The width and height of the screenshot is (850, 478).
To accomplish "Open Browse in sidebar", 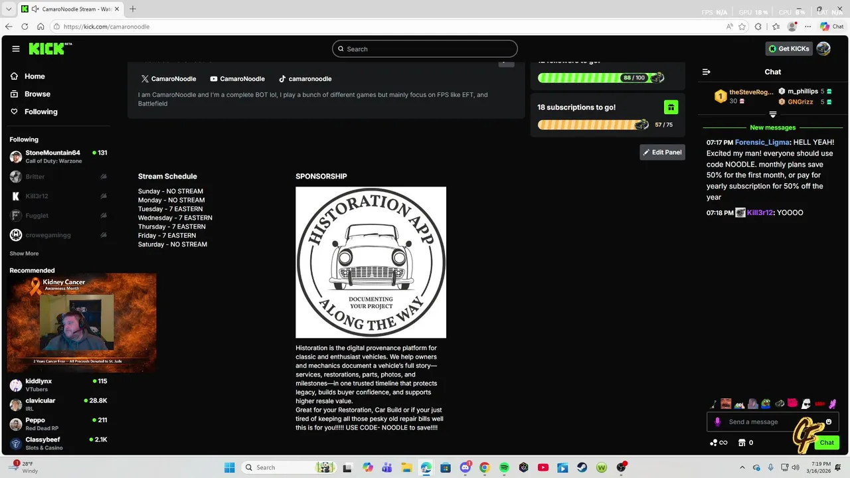I will pos(30,94).
